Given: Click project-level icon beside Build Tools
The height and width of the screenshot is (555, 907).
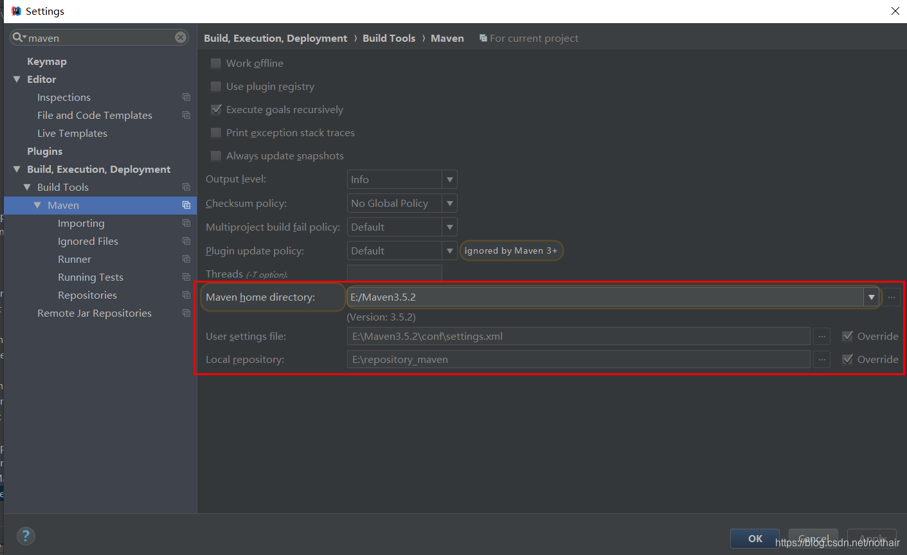Looking at the screenshot, I should pyautogui.click(x=186, y=187).
